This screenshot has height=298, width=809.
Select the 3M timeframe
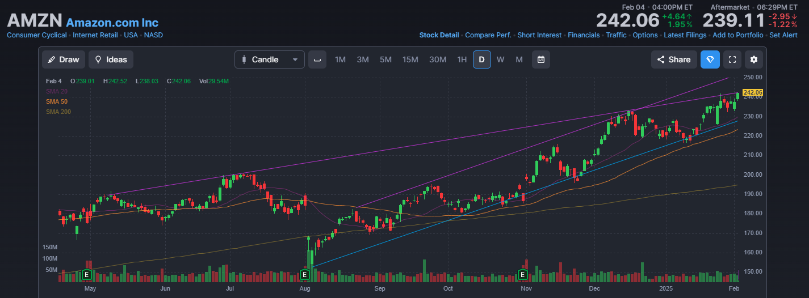click(363, 59)
